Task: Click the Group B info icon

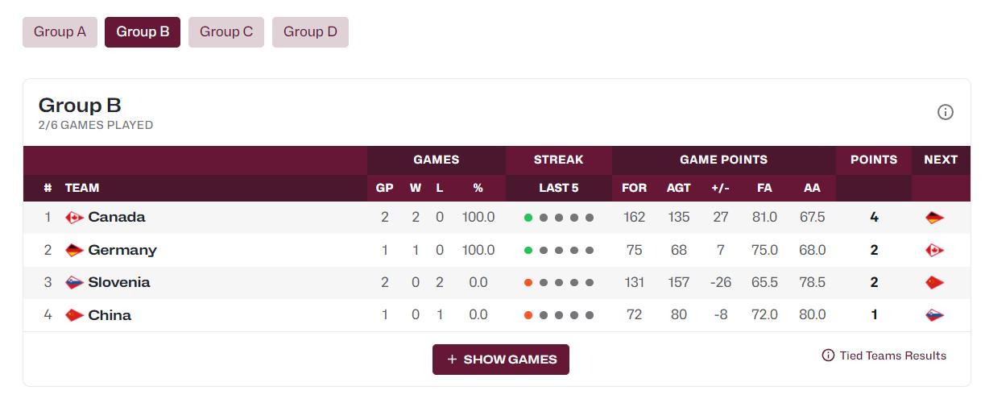Action: [x=946, y=113]
